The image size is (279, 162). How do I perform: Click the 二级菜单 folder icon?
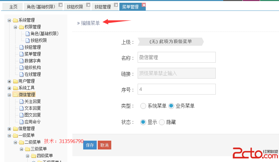[x=21, y=142]
